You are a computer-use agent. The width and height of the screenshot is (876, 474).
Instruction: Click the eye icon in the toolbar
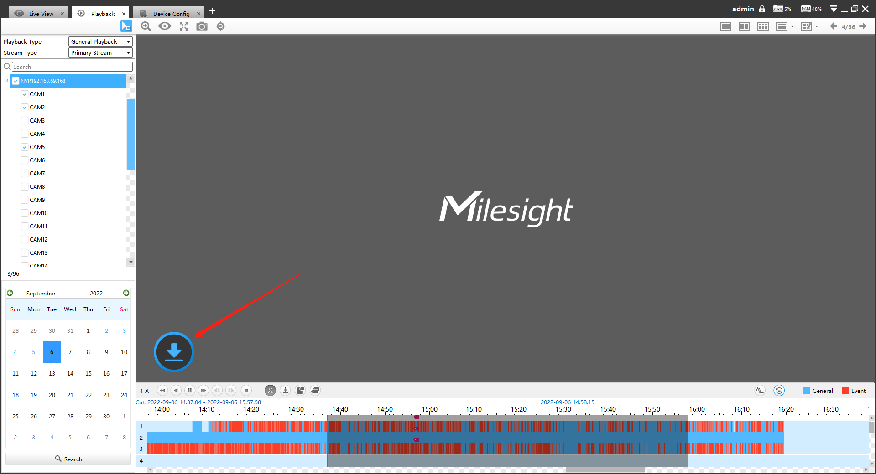click(165, 26)
